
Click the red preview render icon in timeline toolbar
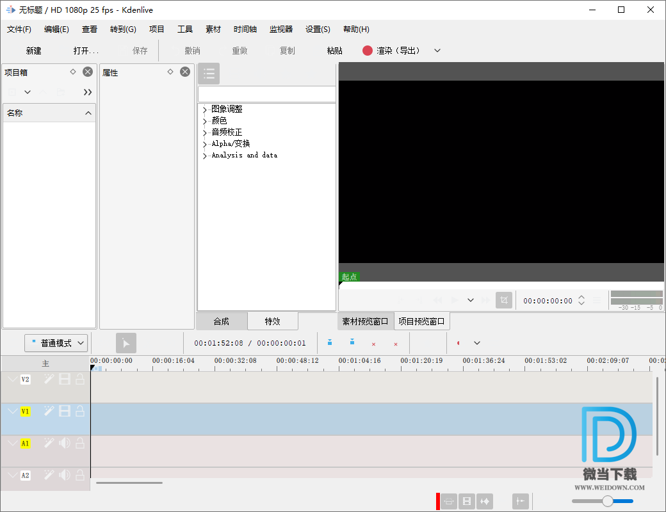coord(459,343)
